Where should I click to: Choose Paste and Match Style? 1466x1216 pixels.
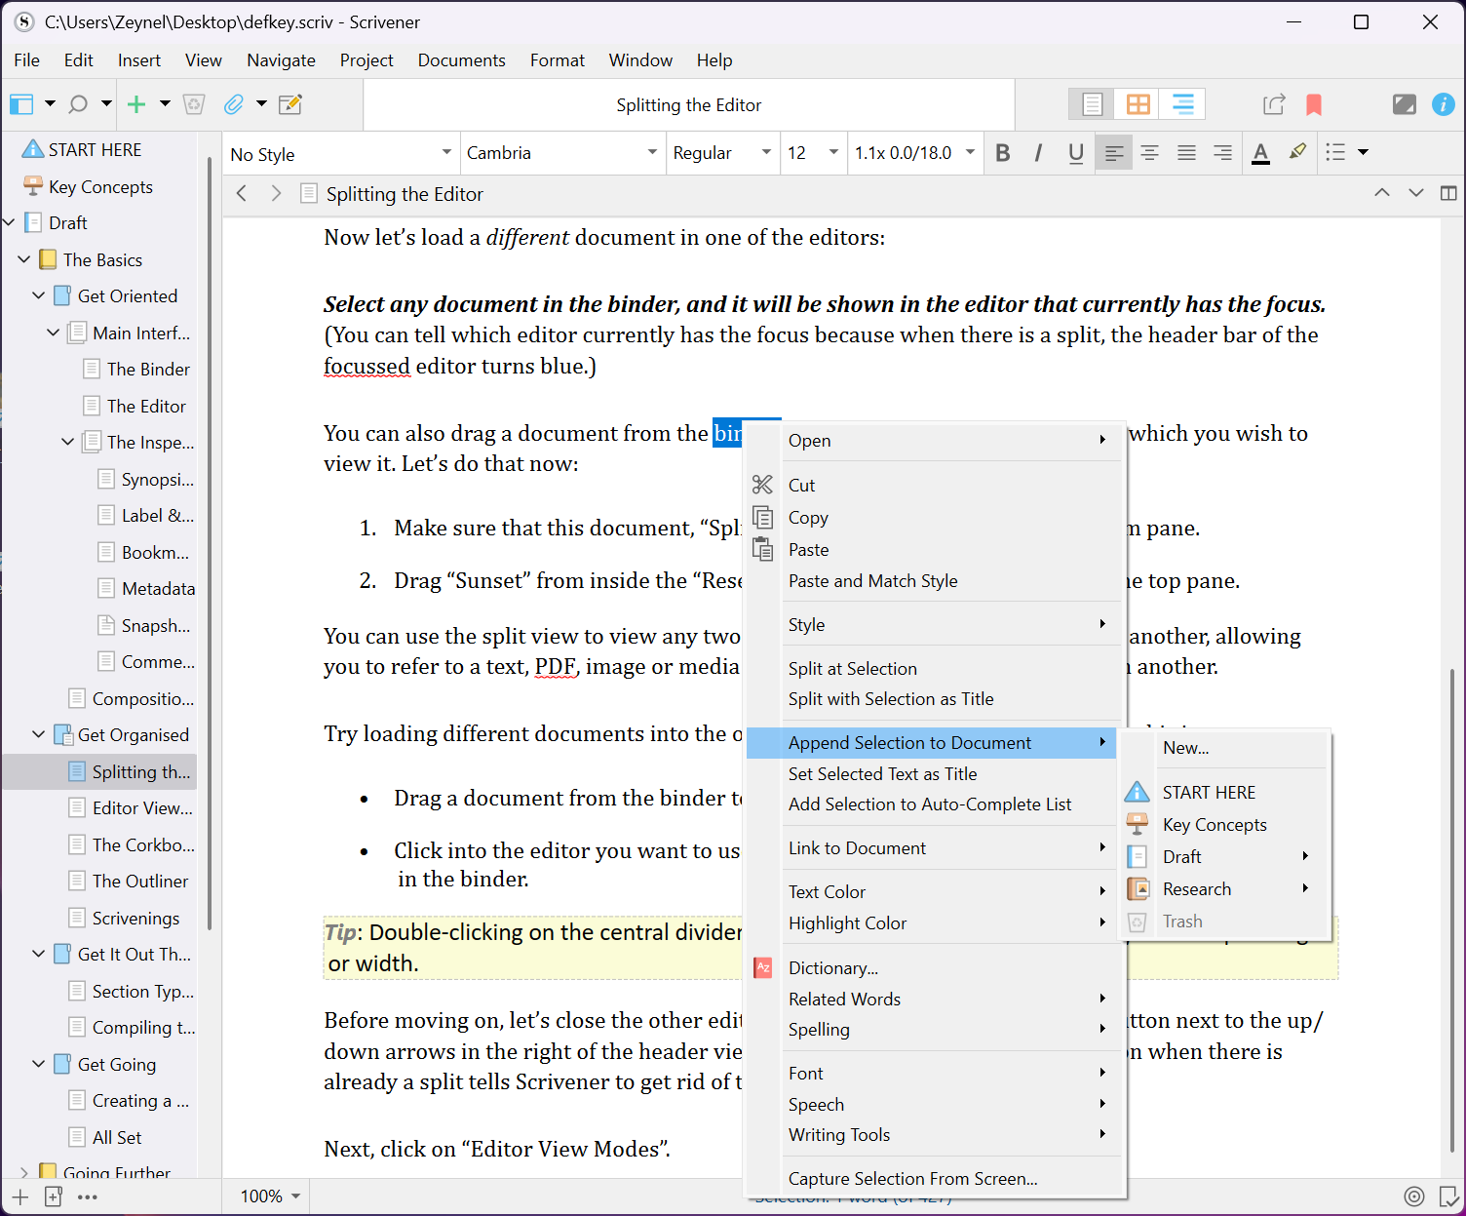[x=935, y=581]
